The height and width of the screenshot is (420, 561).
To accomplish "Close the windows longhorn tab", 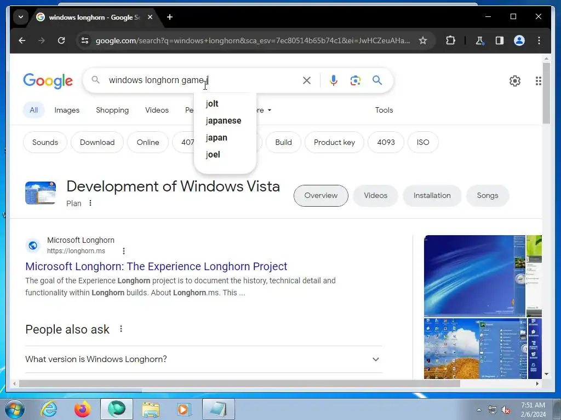I will pos(150,17).
